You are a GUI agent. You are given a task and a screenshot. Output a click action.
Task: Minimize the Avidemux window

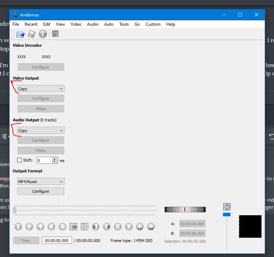pyautogui.click(x=224, y=15)
